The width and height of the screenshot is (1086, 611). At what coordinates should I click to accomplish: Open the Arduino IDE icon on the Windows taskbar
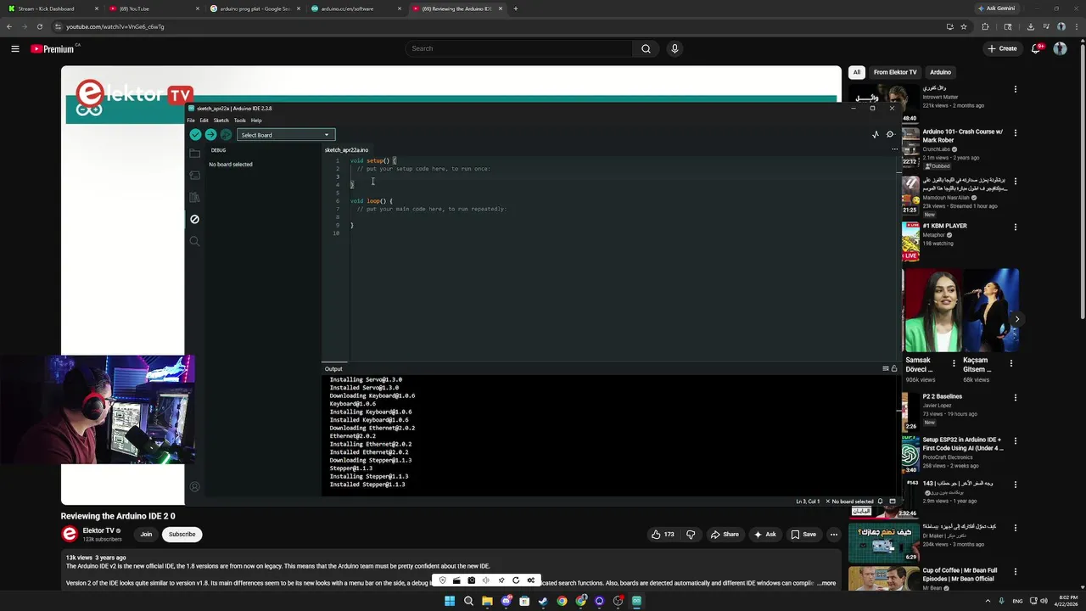(636, 601)
